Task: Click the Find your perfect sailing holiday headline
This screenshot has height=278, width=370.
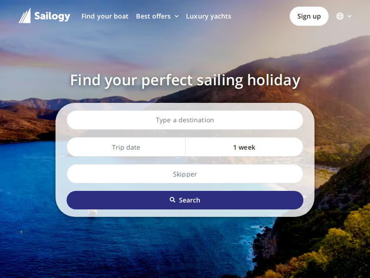Action: pyautogui.click(x=185, y=80)
